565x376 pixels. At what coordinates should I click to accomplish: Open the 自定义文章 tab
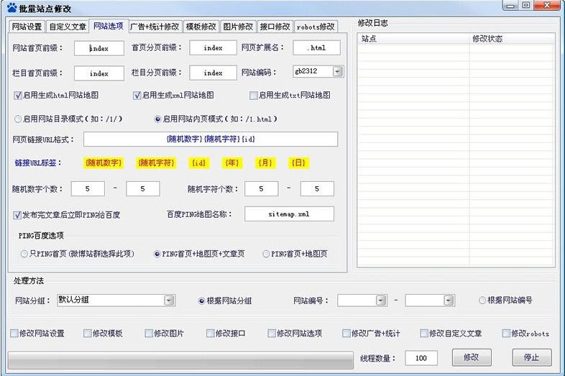68,27
